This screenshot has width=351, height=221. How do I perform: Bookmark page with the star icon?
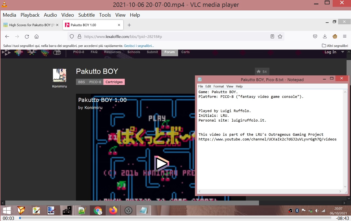pyautogui.click(x=280, y=37)
